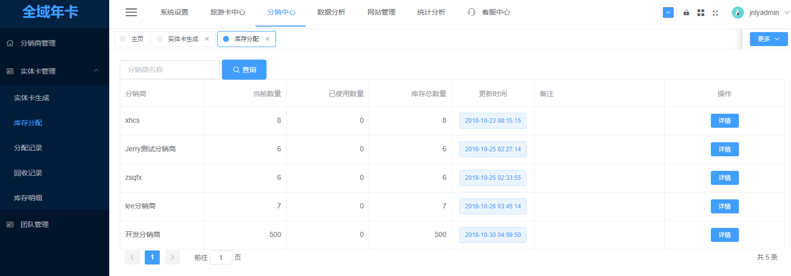Open the 更多 dropdown button
The width and height of the screenshot is (791, 276).
pos(768,39)
